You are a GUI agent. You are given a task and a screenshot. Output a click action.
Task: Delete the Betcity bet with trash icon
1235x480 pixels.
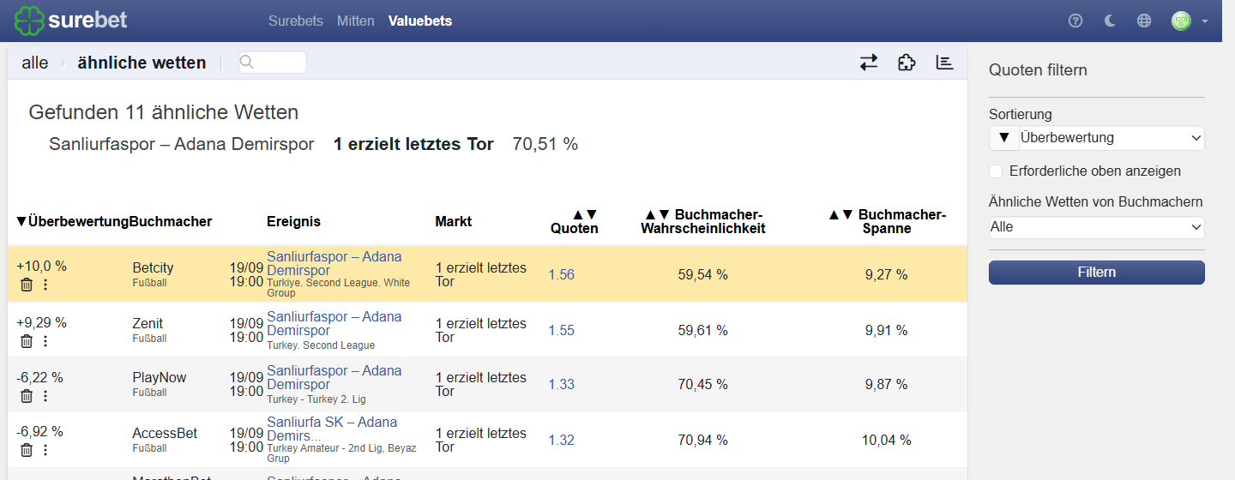27,285
